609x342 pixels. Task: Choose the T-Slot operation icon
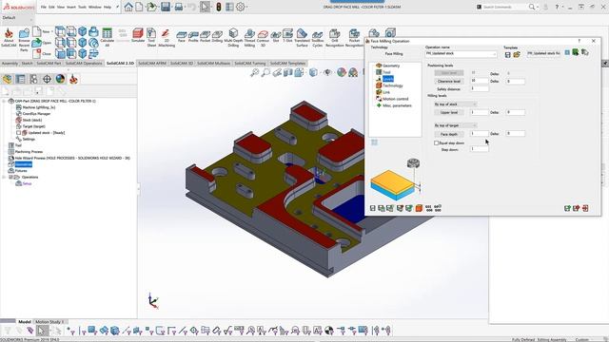287,36
